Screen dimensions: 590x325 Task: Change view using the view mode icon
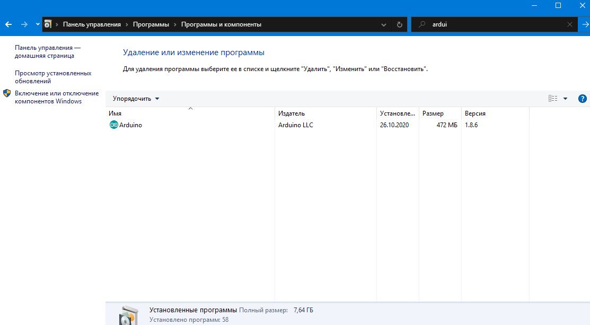[553, 99]
